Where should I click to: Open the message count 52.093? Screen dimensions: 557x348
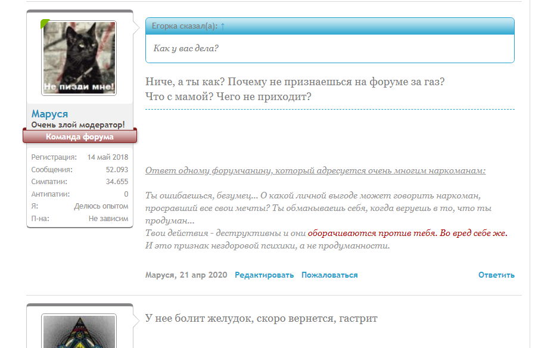[118, 169]
